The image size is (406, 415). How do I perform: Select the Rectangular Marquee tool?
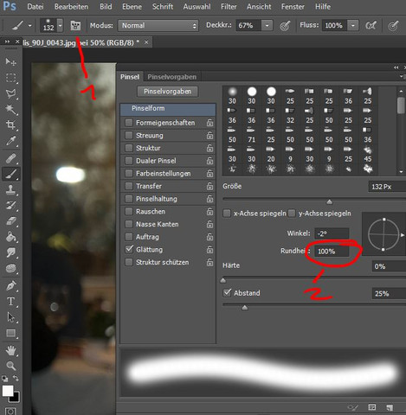[10, 78]
